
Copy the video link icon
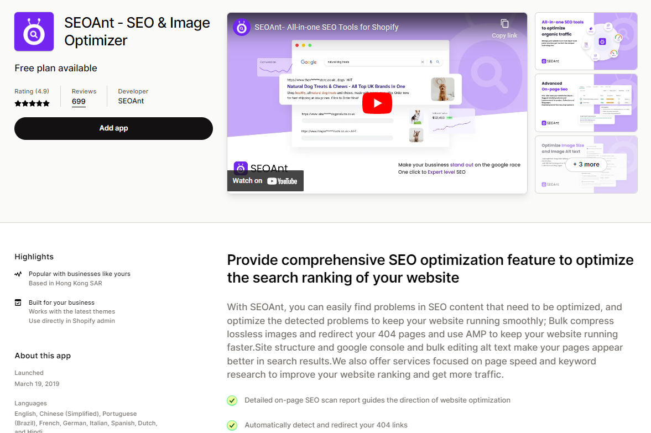pyautogui.click(x=504, y=24)
